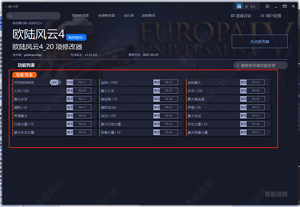
Task: Select the orange 功能列表 tab label
Action: coord(24,75)
